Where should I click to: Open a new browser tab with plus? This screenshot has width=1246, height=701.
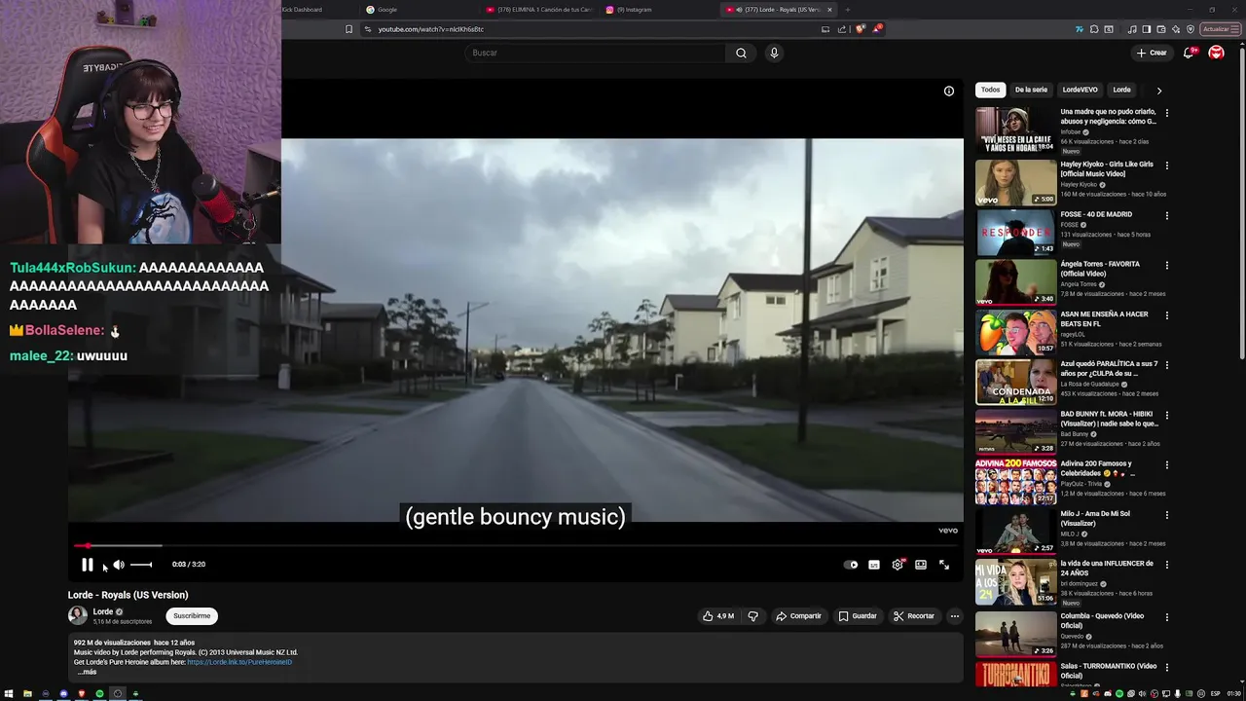tap(848, 10)
